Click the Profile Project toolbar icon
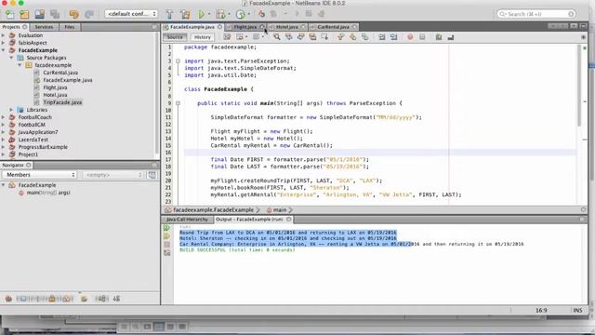Screen dimensions: 595x335 point(240,15)
